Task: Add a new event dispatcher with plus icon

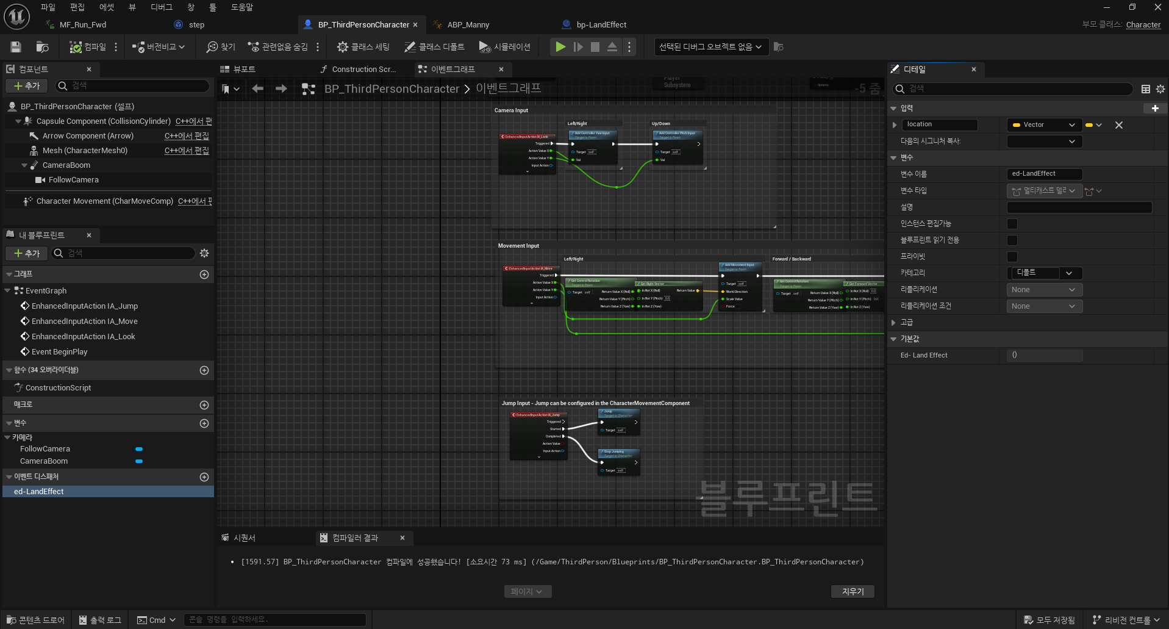Action: click(x=204, y=477)
